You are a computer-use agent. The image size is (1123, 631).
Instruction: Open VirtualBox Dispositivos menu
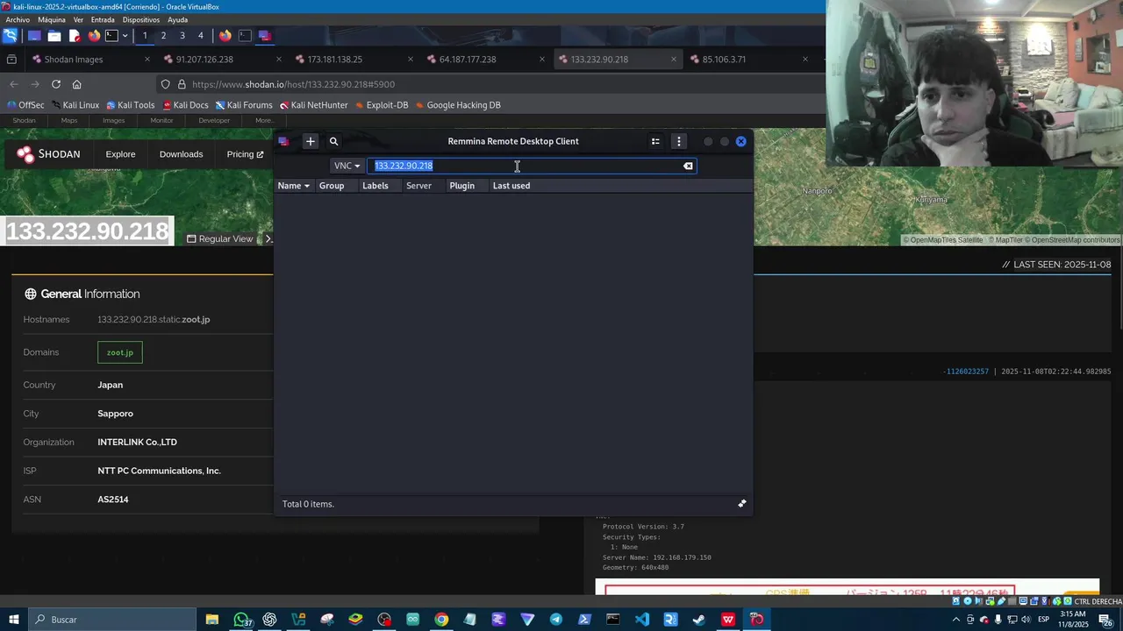click(141, 19)
